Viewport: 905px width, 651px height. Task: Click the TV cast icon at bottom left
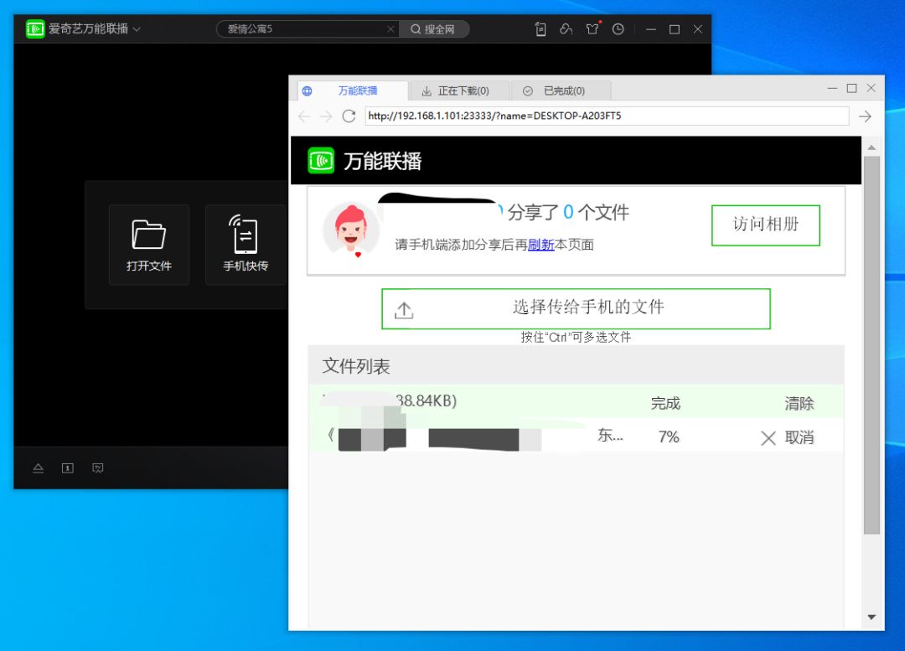pos(98,468)
